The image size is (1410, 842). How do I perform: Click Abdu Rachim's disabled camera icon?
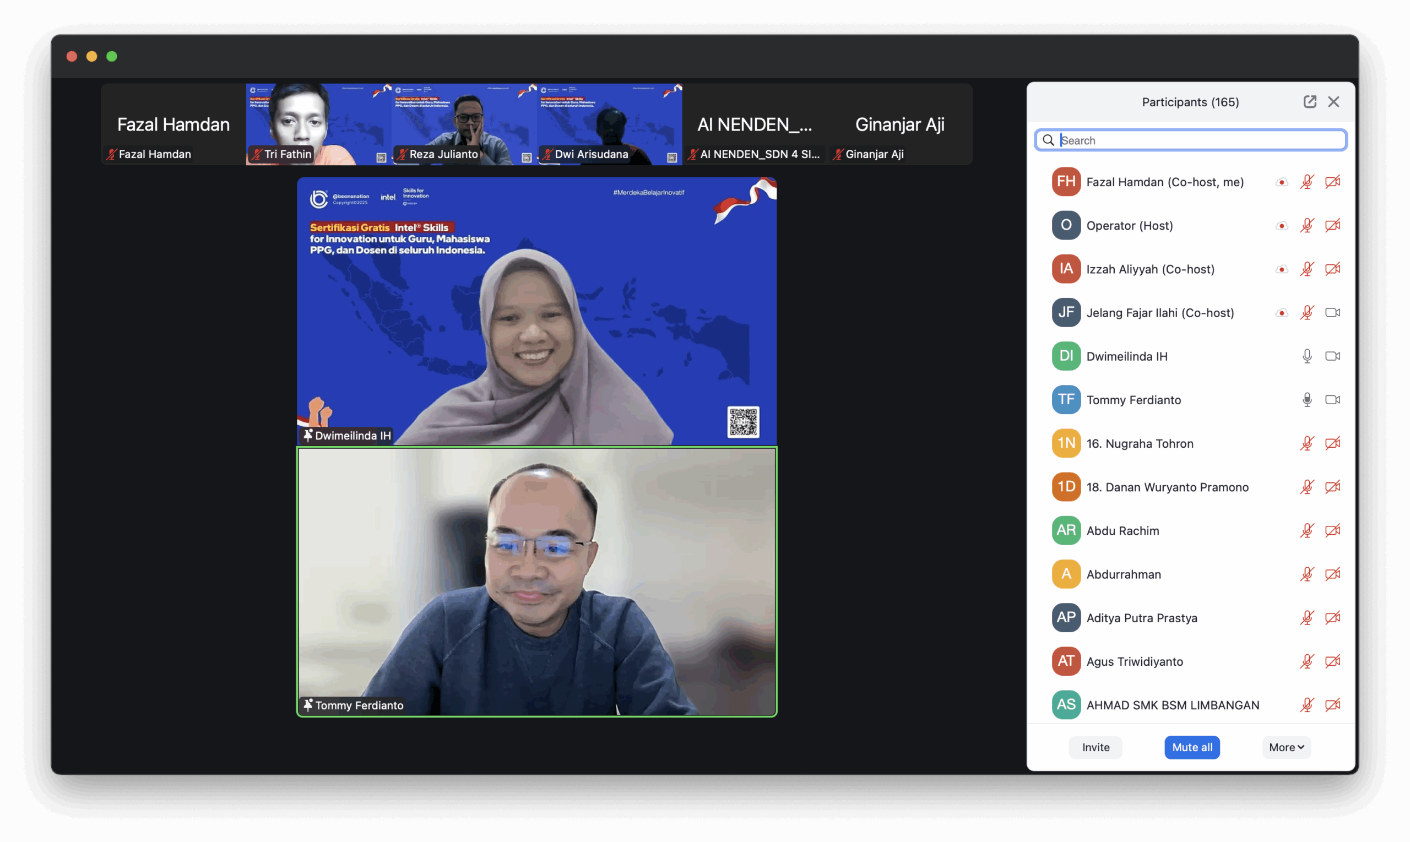(1332, 530)
